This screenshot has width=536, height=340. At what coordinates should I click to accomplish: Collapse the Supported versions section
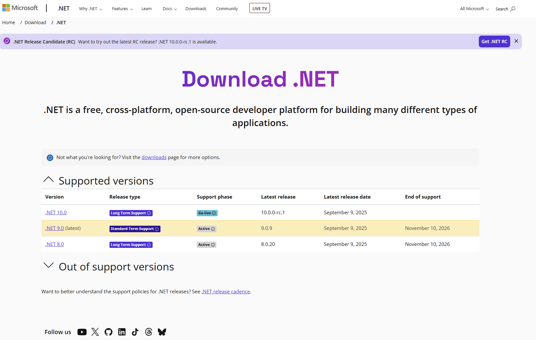click(x=49, y=180)
